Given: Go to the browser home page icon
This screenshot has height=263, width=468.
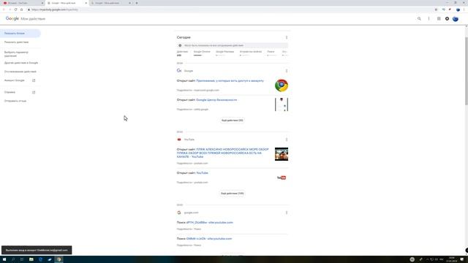Looking at the screenshot, I should pos(21,9).
